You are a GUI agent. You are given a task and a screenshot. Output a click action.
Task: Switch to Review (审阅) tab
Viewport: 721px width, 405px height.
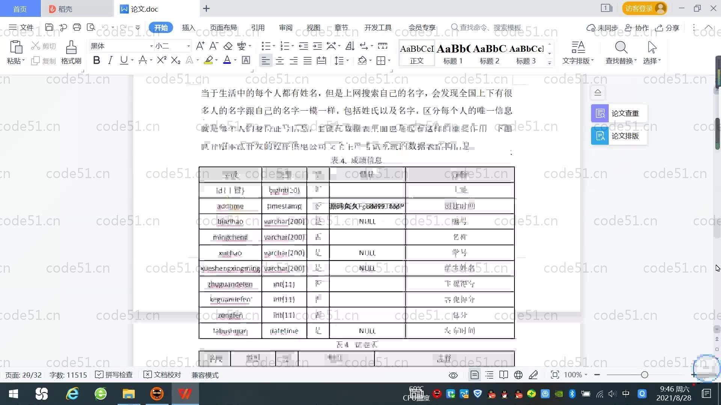[285, 28]
